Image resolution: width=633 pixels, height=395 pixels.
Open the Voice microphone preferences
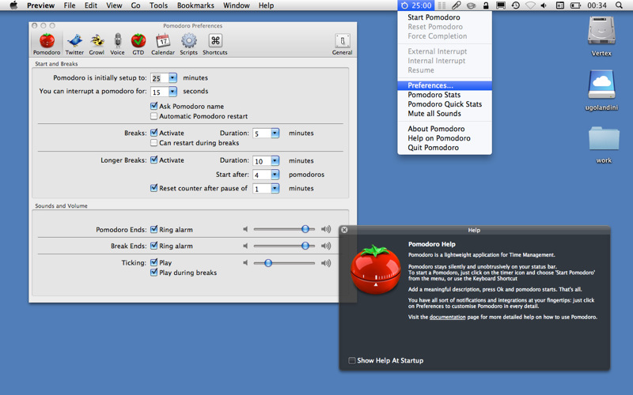tap(117, 43)
